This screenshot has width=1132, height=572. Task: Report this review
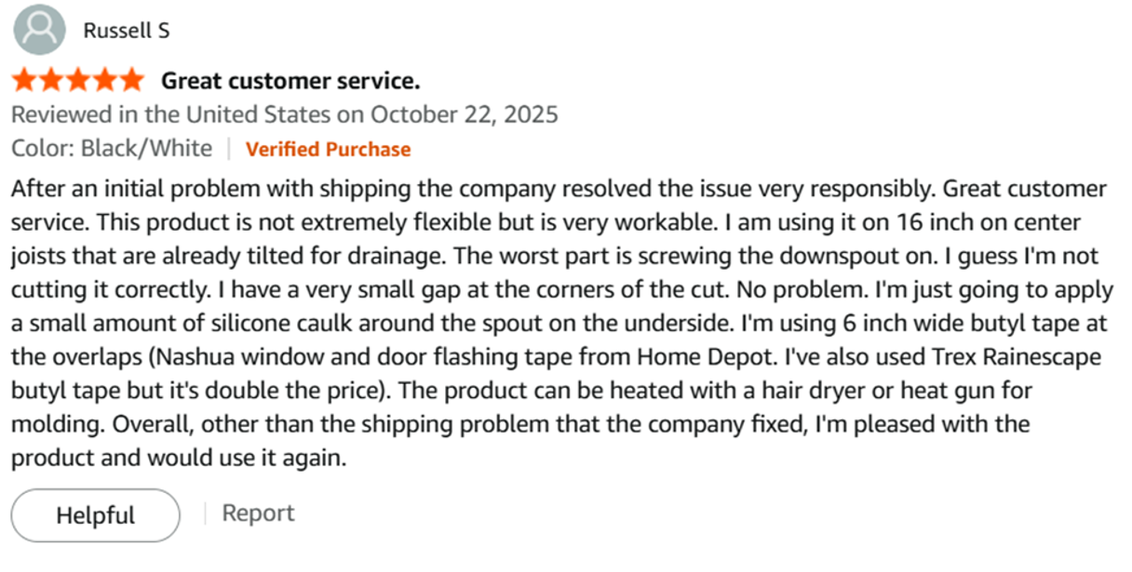click(258, 513)
